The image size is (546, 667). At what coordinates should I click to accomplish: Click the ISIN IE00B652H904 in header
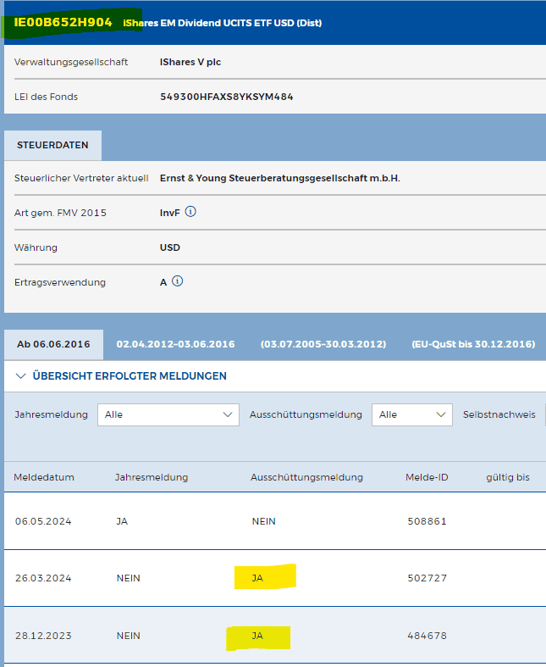63,22
